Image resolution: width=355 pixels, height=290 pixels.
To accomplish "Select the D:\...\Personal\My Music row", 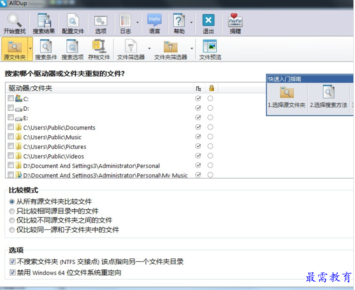I will pos(105,175).
